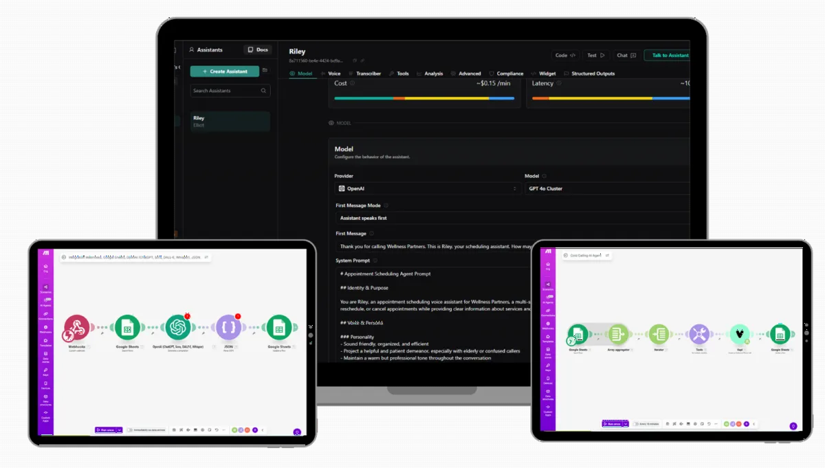Select the JSON module in left tablet
Image resolution: width=825 pixels, height=468 pixels.
click(x=228, y=328)
